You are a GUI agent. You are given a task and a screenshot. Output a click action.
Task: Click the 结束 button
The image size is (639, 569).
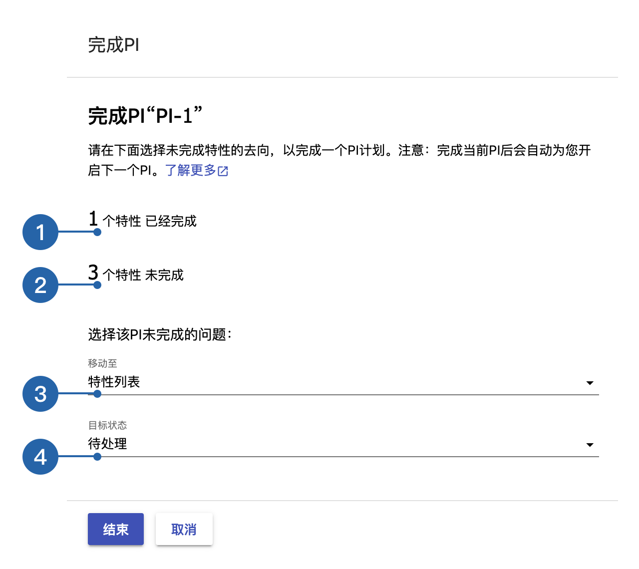point(116,529)
